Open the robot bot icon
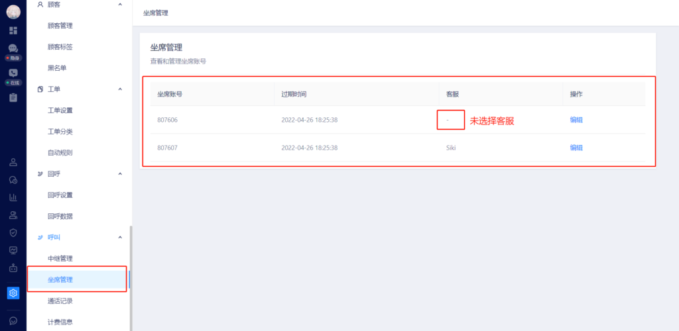Screen dimensions: 679x331 [x=13, y=268]
